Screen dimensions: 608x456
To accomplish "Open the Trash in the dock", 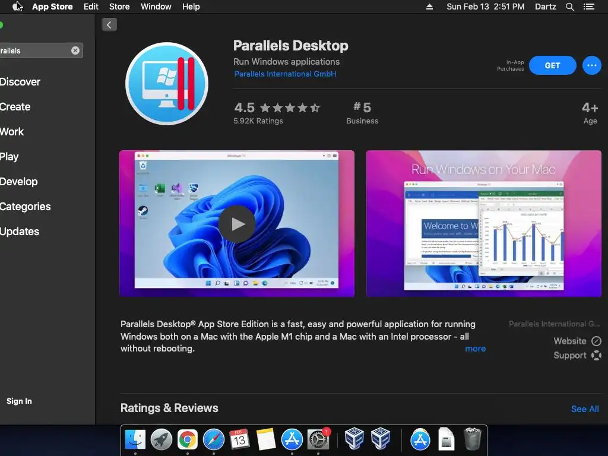I will (472, 439).
